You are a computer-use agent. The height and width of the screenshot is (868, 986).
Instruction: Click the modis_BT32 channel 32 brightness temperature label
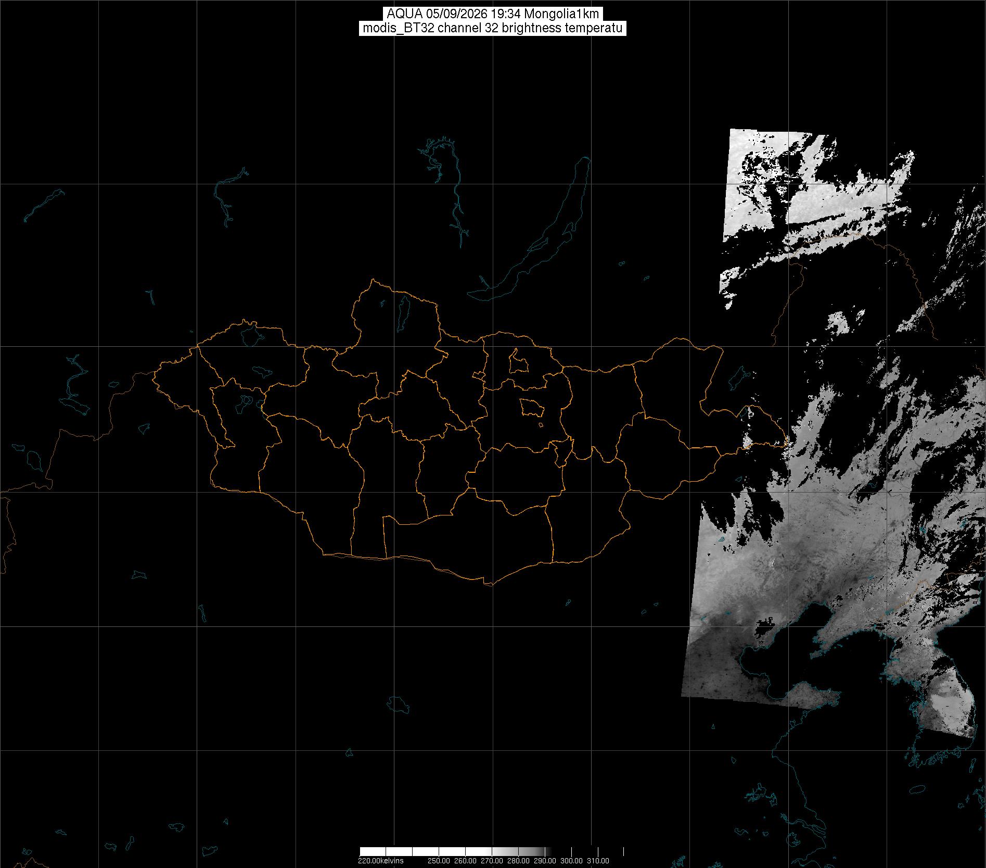[493, 28]
